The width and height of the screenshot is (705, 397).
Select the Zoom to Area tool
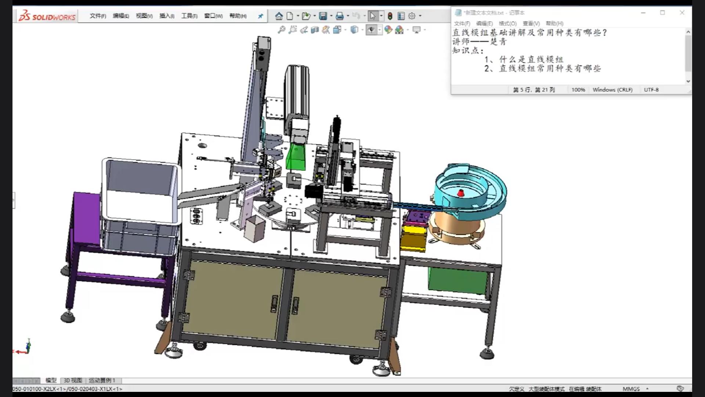pos(293,30)
